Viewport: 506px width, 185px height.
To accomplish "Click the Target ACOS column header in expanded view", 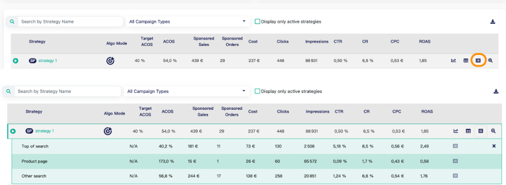I will pos(145,111).
